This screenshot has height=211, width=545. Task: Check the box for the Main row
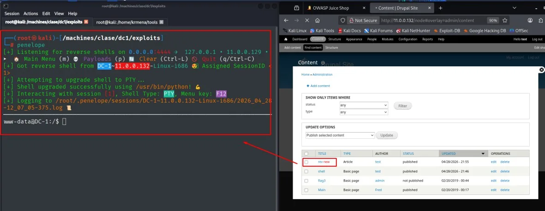coord(306,190)
